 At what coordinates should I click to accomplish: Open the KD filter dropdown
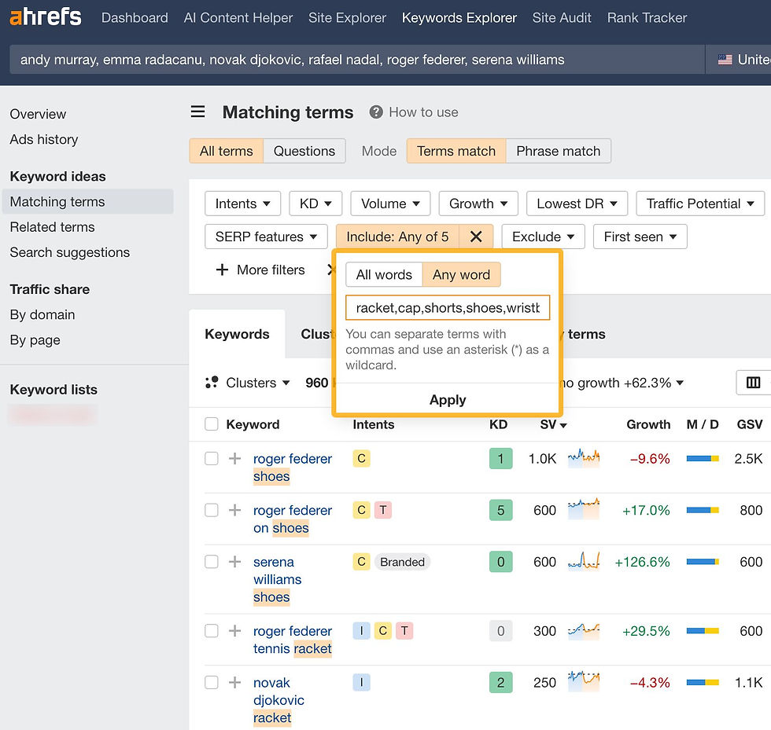pos(315,204)
